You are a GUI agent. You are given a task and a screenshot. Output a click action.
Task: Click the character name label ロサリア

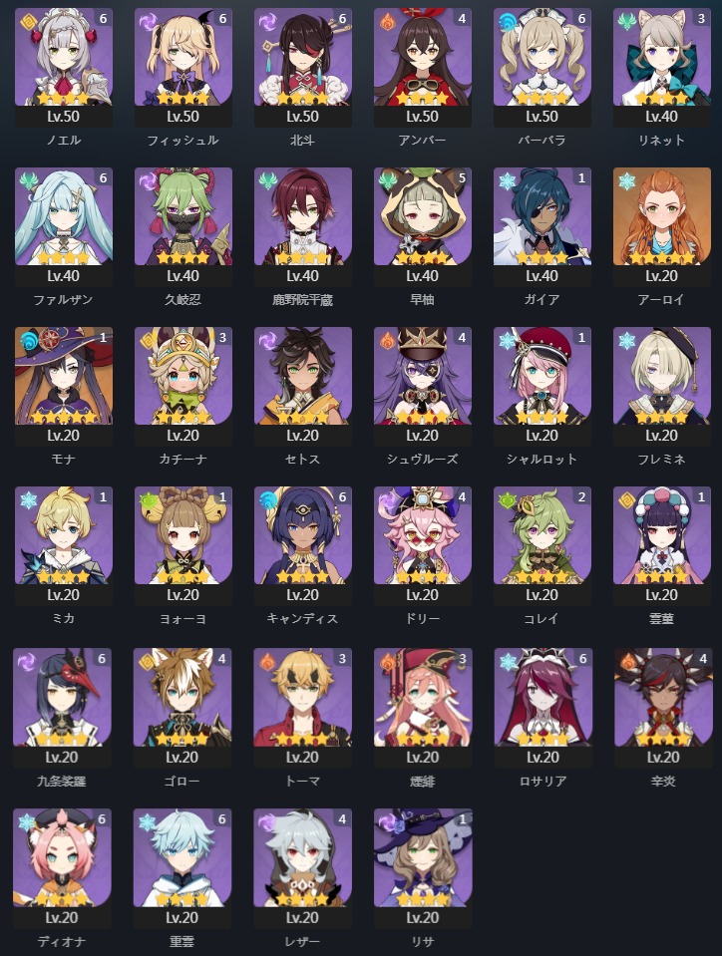542,781
